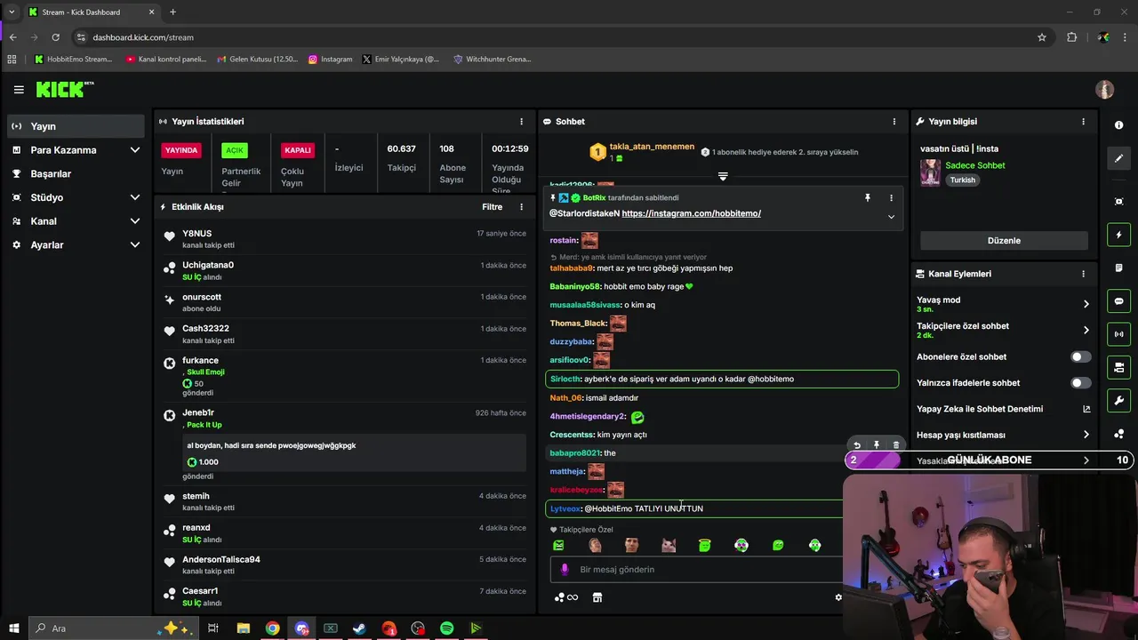Open Yayın İstatistikleri options menu
The image size is (1138, 640).
pos(522,122)
